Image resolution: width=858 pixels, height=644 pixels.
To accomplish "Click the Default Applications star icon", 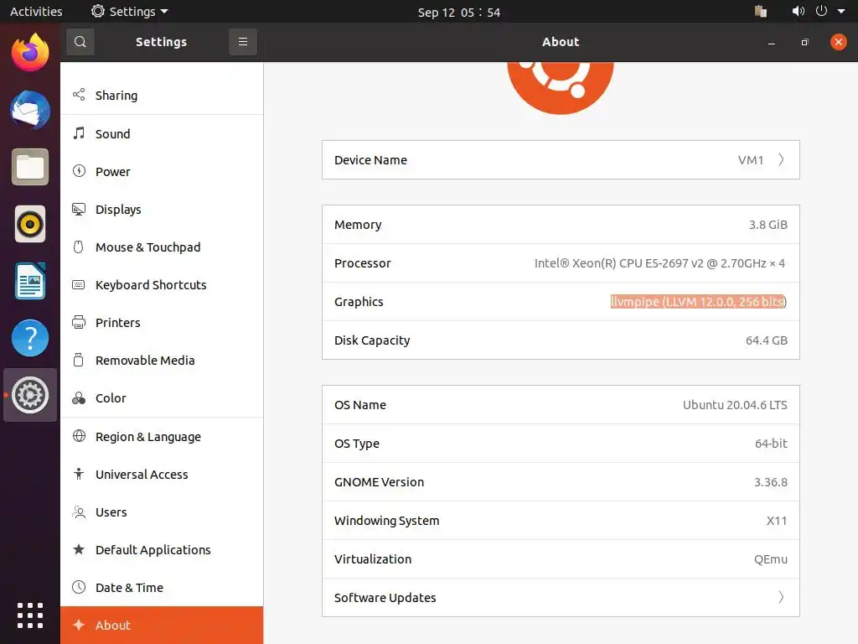I will (79, 549).
